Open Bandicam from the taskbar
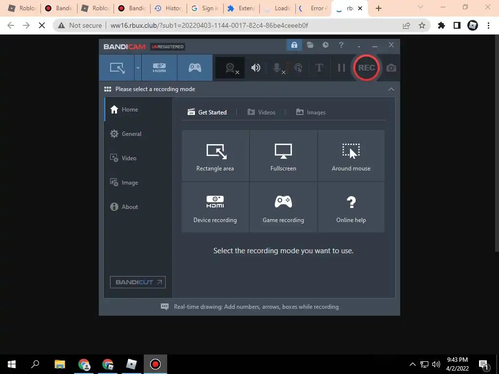The height and width of the screenshot is (374, 499). click(x=155, y=364)
